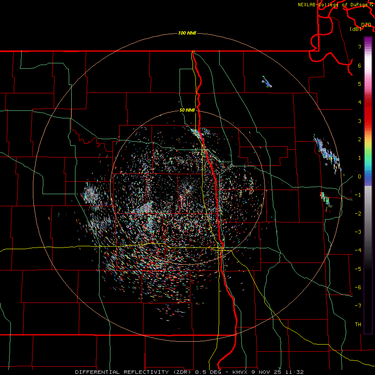
Task: Select the -6 dB scale label
Action: click(358, 287)
